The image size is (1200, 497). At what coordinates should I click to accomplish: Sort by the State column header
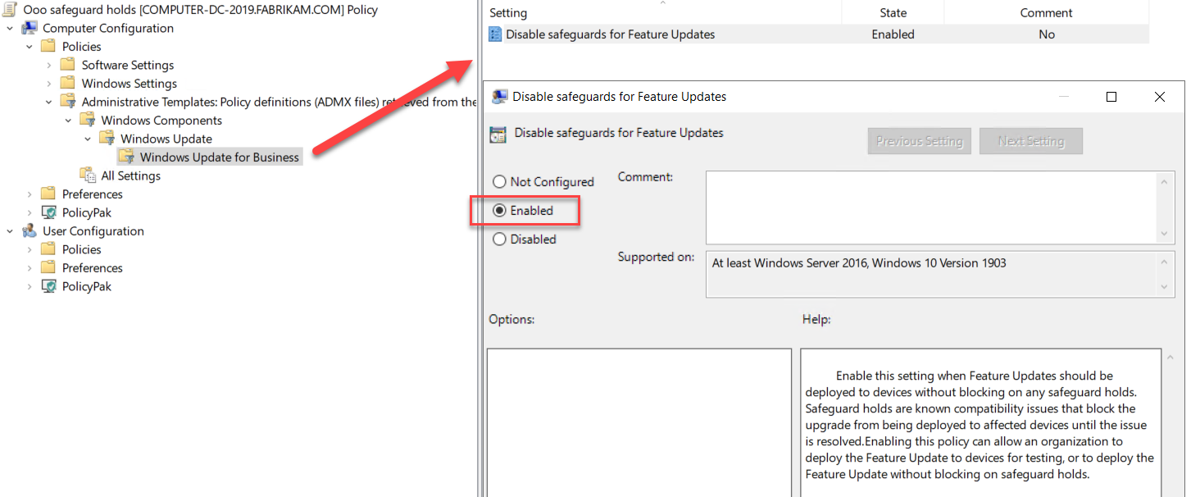(893, 13)
